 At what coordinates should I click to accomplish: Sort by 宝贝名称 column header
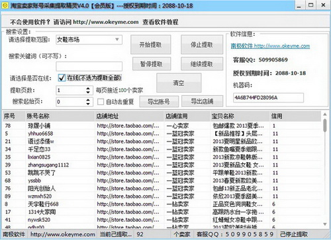[x=240, y=116]
